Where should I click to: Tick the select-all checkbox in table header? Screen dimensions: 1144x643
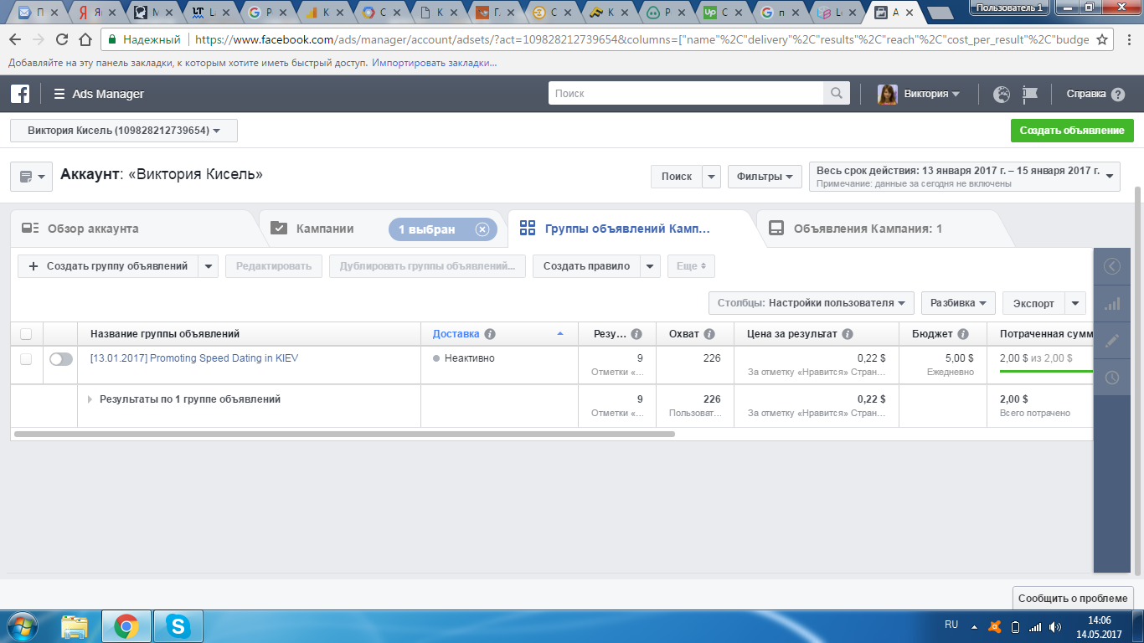pos(26,334)
